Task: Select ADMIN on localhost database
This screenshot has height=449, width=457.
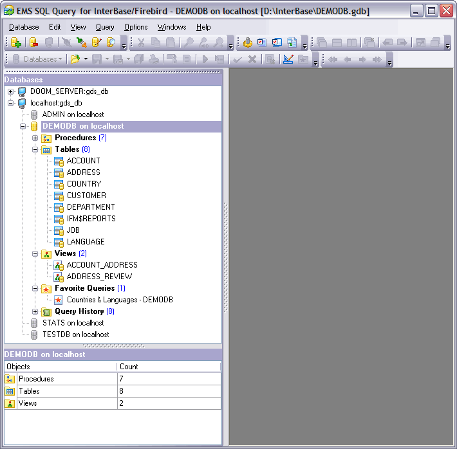Action: click(73, 115)
